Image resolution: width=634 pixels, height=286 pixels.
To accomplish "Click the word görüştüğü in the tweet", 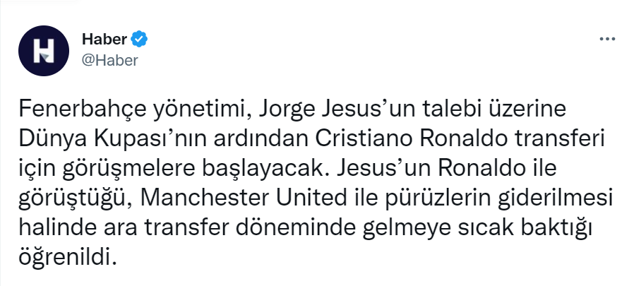I will point(76,199).
